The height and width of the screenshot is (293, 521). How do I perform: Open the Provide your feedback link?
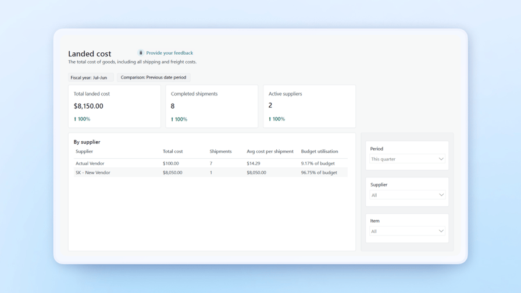point(169,53)
